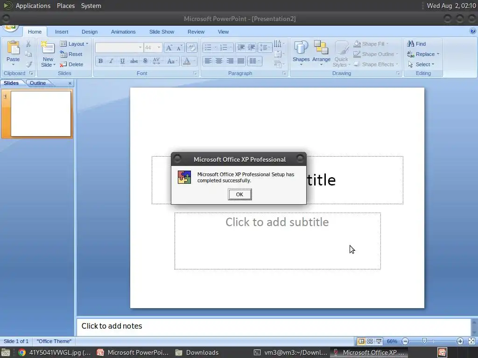Open PowerPoint Help question icon
This screenshot has width=478, height=358.
tap(472, 31)
